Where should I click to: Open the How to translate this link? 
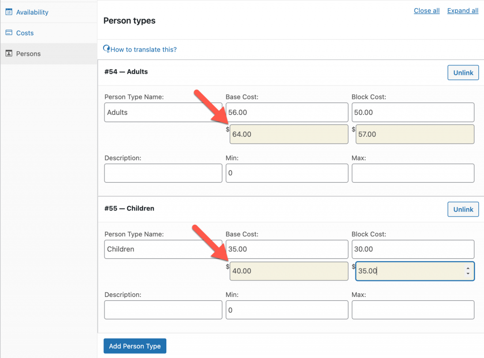coord(144,50)
